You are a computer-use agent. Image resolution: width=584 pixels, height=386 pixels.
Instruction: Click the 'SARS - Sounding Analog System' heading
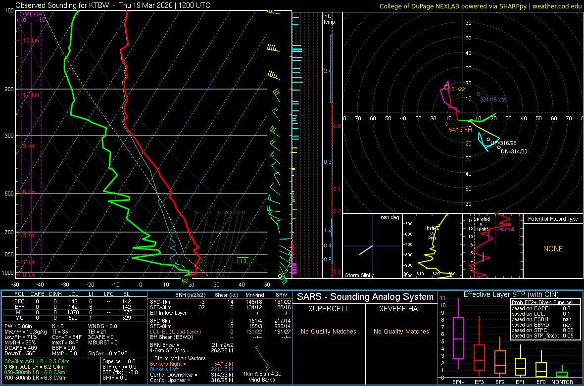tap(365, 297)
